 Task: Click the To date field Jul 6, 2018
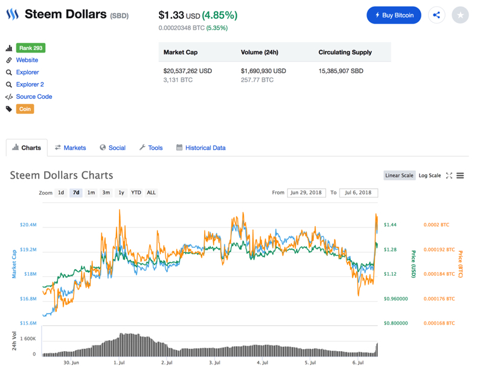(x=359, y=192)
